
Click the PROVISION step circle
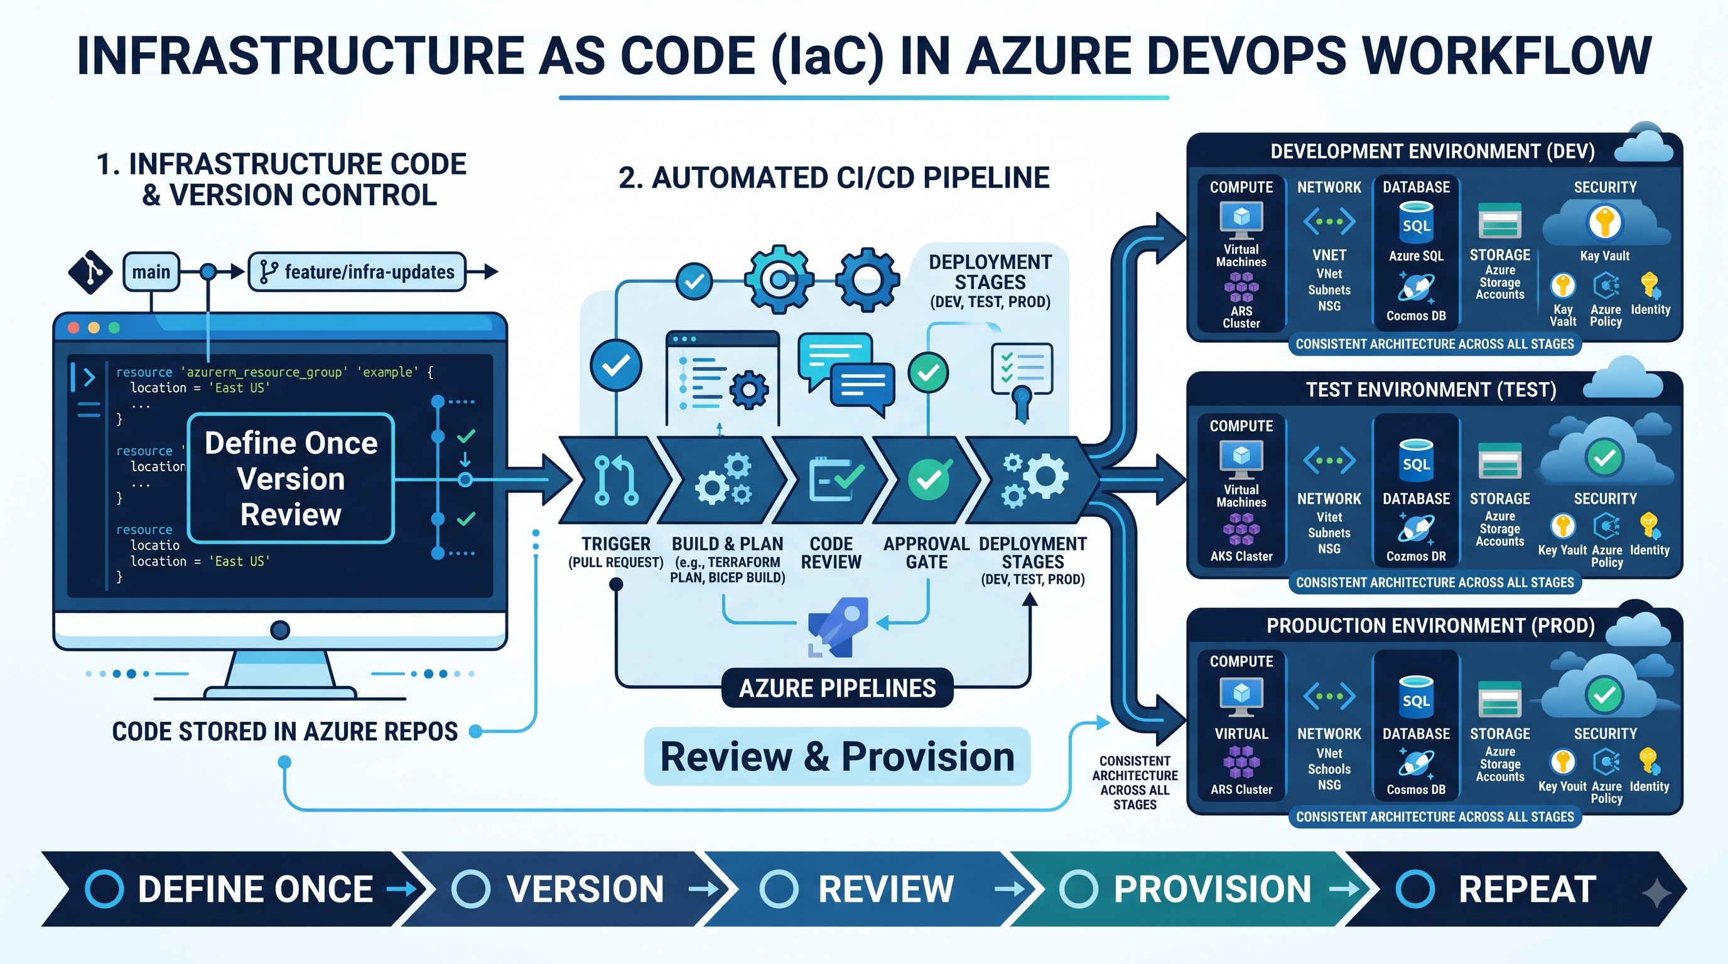[x=1079, y=889]
